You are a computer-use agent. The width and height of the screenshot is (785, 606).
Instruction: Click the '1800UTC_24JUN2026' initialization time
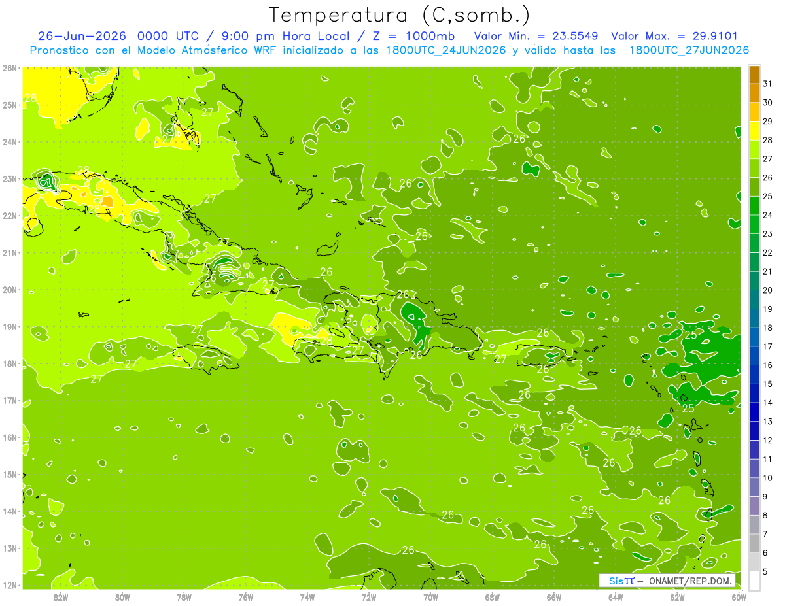[x=445, y=50]
